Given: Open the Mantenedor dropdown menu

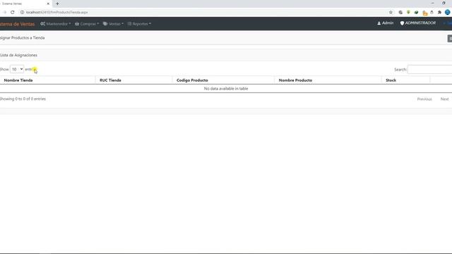Looking at the screenshot, I should 56,24.
